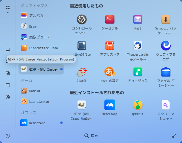This screenshot has height=143, width=182.
Task: Open the LianLianKan game
Action: (x=41, y=102)
